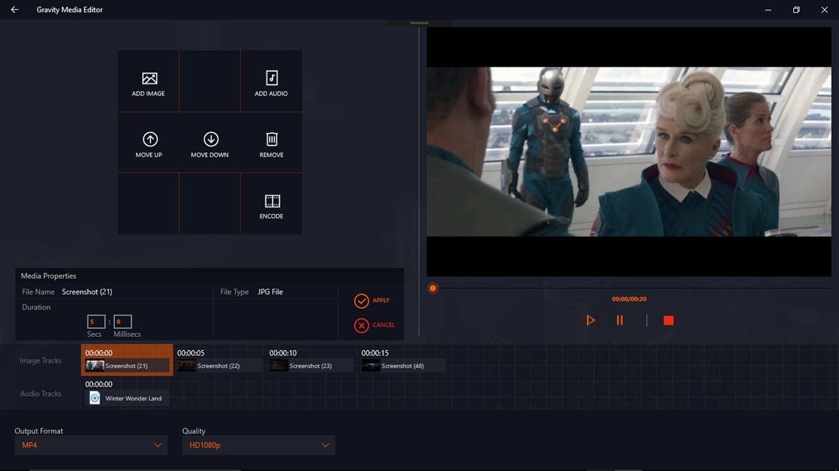Open the Output Format MP4 dropdown
This screenshot has height=471, width=839.
click(x=91, y=445)
